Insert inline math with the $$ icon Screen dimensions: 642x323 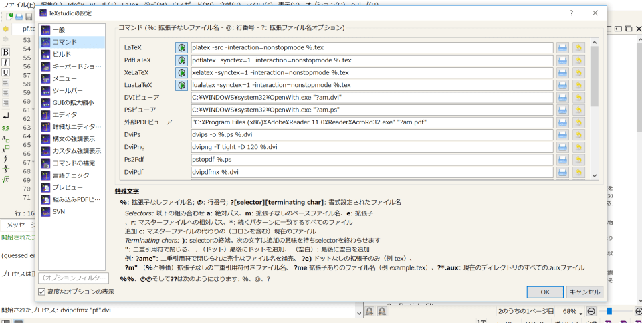coord(6,128)
